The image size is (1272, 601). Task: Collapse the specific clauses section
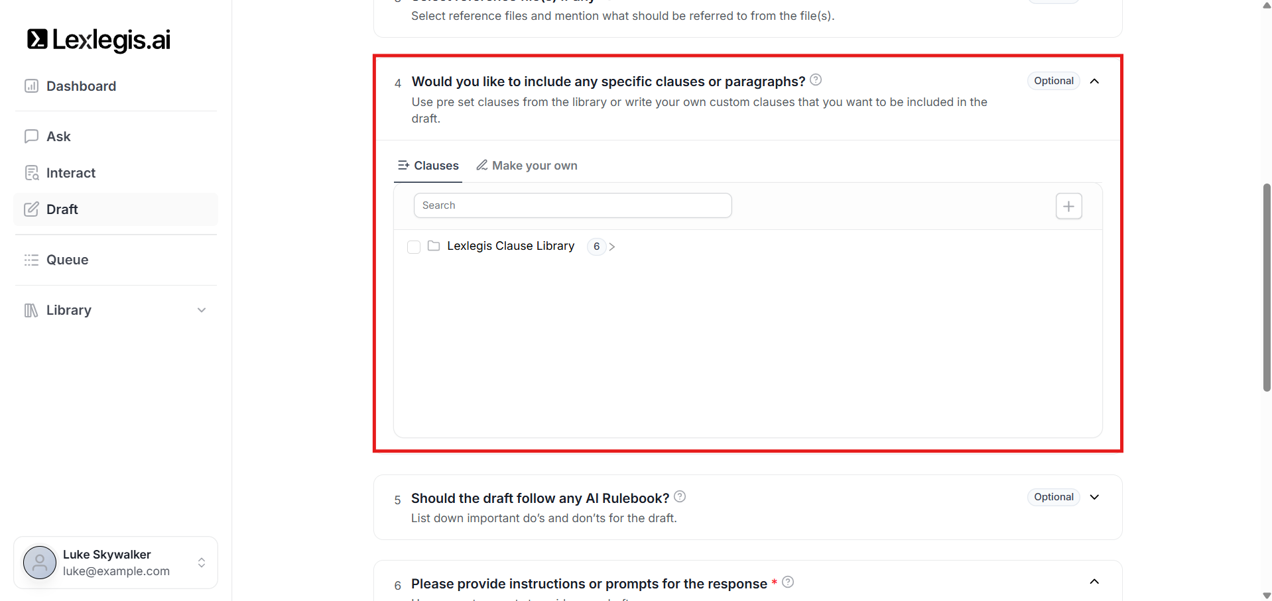[x=1094, y=81]
